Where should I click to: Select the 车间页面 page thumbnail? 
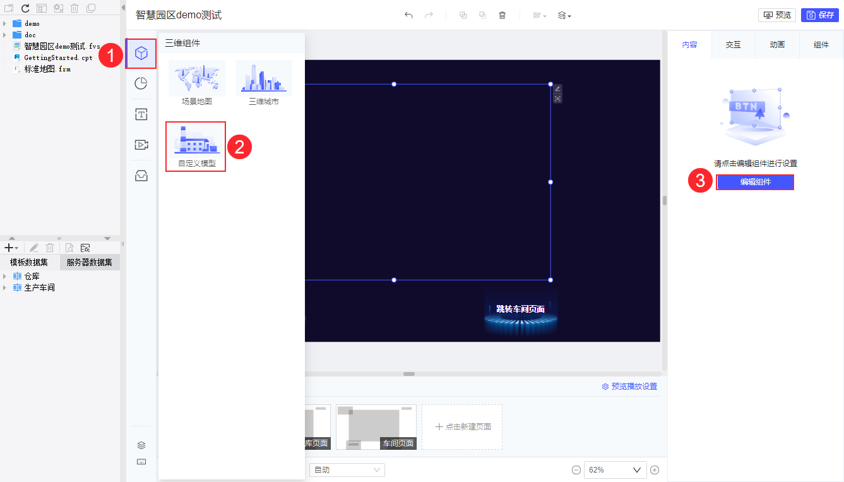pos(376,427)
